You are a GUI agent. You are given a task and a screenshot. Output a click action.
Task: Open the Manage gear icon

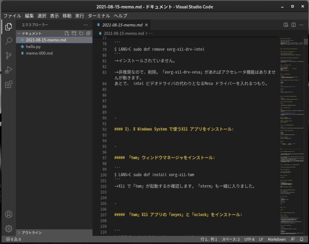[9, 229]
